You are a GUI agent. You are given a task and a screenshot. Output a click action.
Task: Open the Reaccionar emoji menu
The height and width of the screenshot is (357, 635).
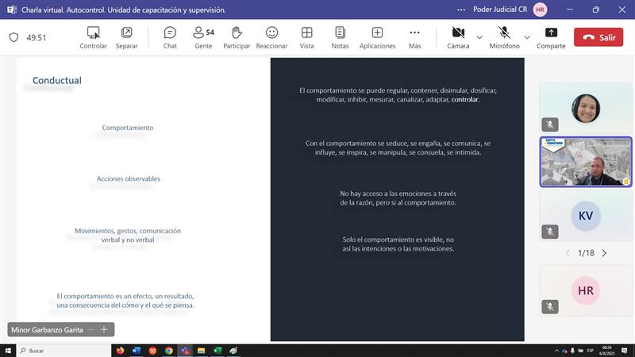[x=271, y=37]
